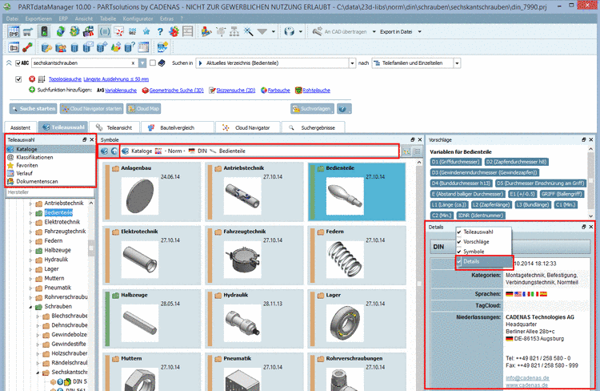Image resolution: width=600 pixels, height=391 pixels.
Task: Open the Farbsuche link
Action: coord(279,91)
